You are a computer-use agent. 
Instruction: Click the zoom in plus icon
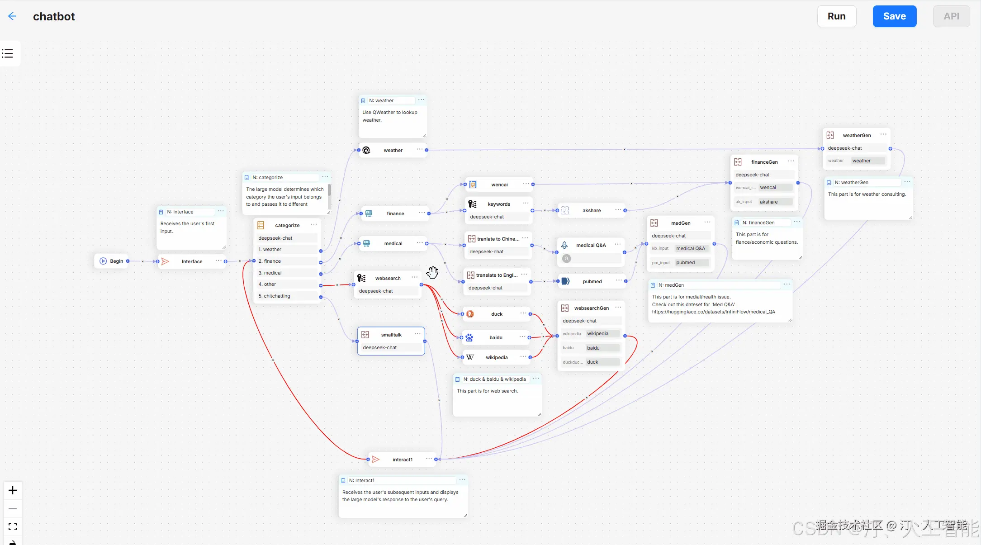click(x=13, y=490)
